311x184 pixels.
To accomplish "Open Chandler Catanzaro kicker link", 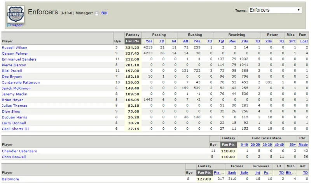I will click(x=19, y=151).
